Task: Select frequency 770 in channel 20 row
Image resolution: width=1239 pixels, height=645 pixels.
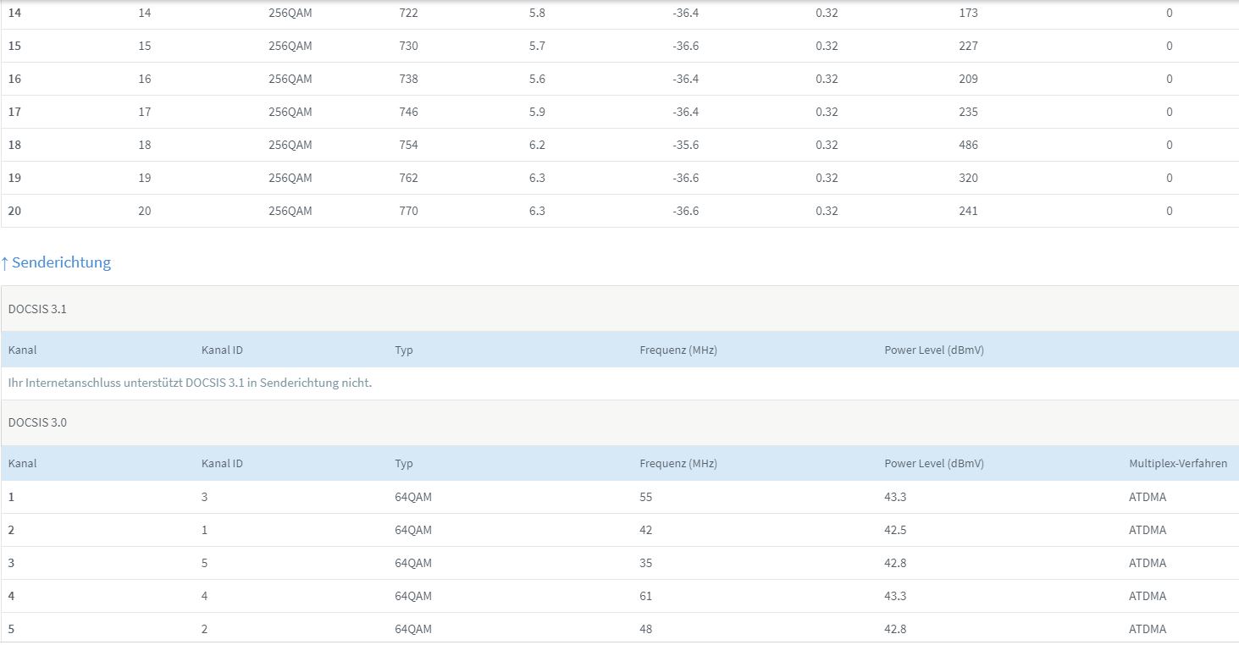Action: pos(408,211)
